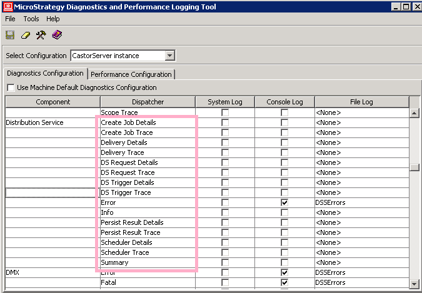Check System Log for Create Job Details
This screenshot has width=422, height=293.
[225, 123]
